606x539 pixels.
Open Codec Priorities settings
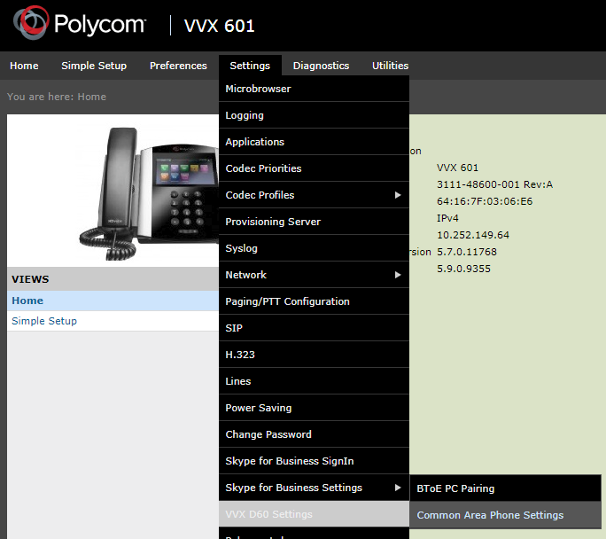(x=314, y=168)
